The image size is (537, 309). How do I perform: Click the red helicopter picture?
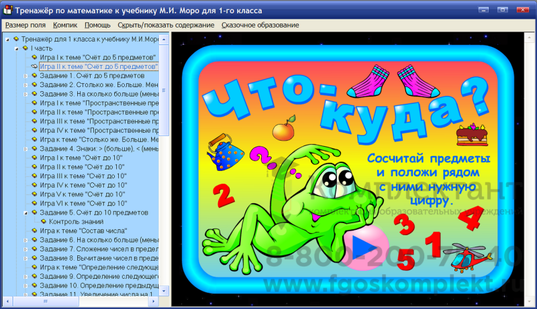tap(467, 257)
